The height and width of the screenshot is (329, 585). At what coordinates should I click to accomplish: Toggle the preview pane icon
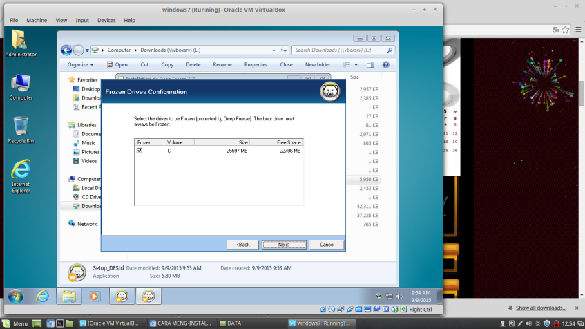coord(370,64)
